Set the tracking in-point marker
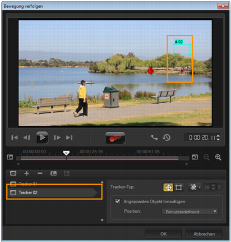Image resolution: width=231 pixels, height=242 pixels. (10, 157)
